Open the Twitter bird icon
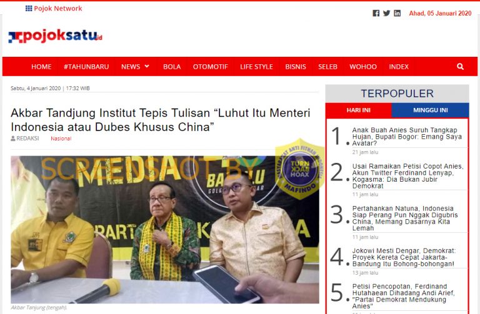 tap(387, 13)
